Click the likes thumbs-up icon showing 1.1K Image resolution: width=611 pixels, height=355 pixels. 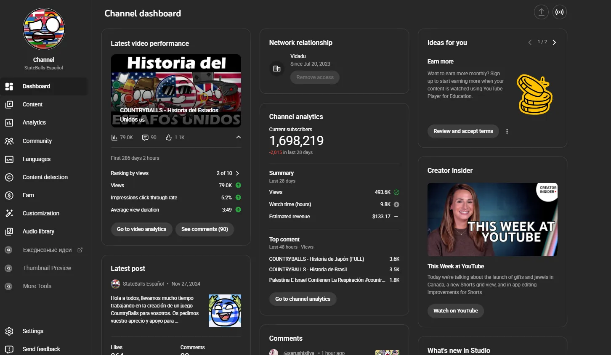pos(169,138)
